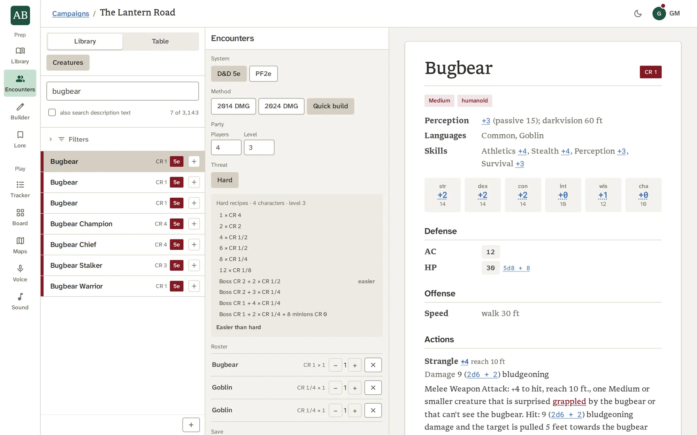Click the creature search field
The image size is (697, 435).
tap(123, 91)
